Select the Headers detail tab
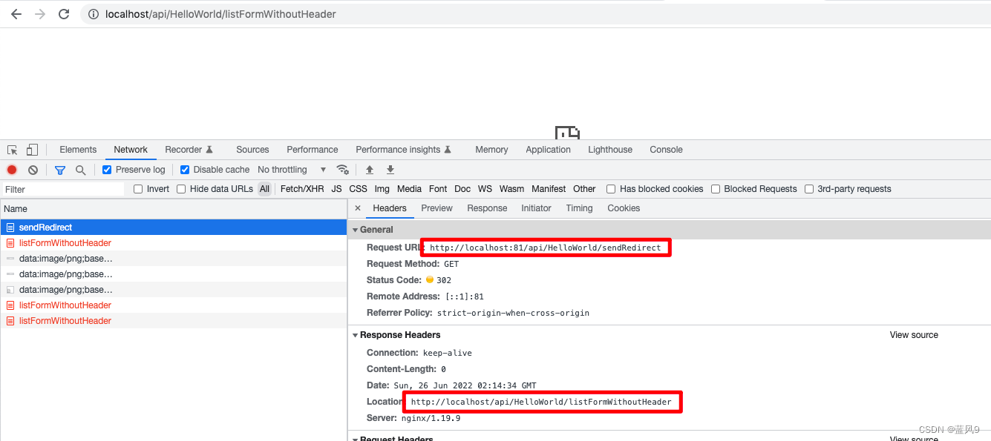This screenshot has height=441, width=991. coord(390,208)
